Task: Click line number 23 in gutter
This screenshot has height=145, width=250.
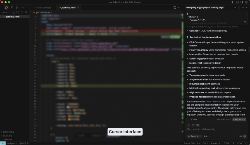Action: click(x=35, y=86)
